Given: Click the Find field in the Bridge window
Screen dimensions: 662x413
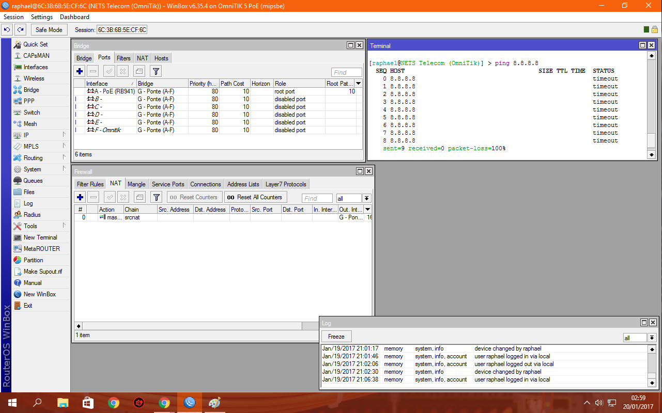Looking at the screenshot, I should [347, 73].
